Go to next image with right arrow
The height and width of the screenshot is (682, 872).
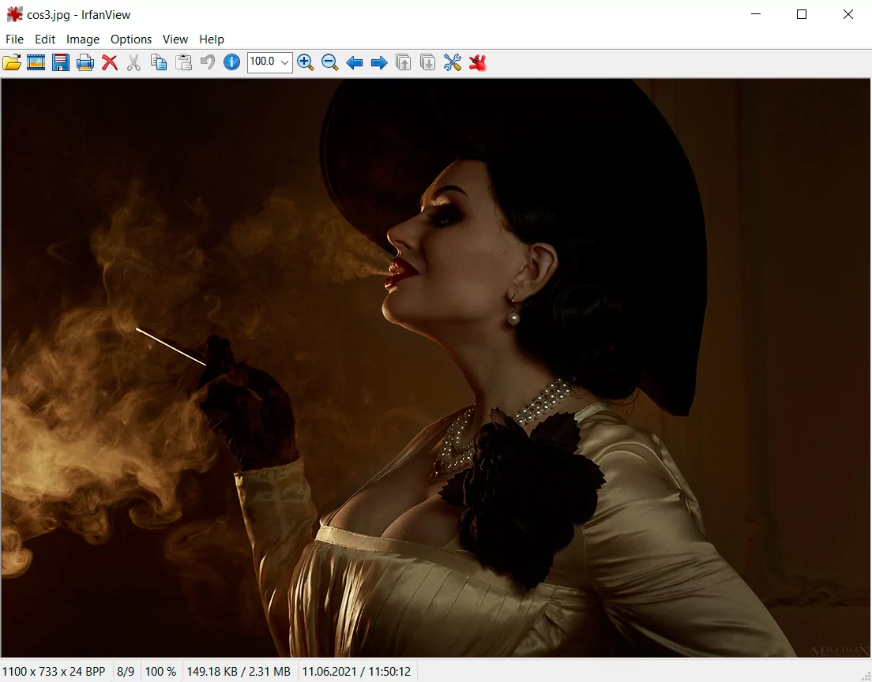pyautogui.click(x=378, y=63)
